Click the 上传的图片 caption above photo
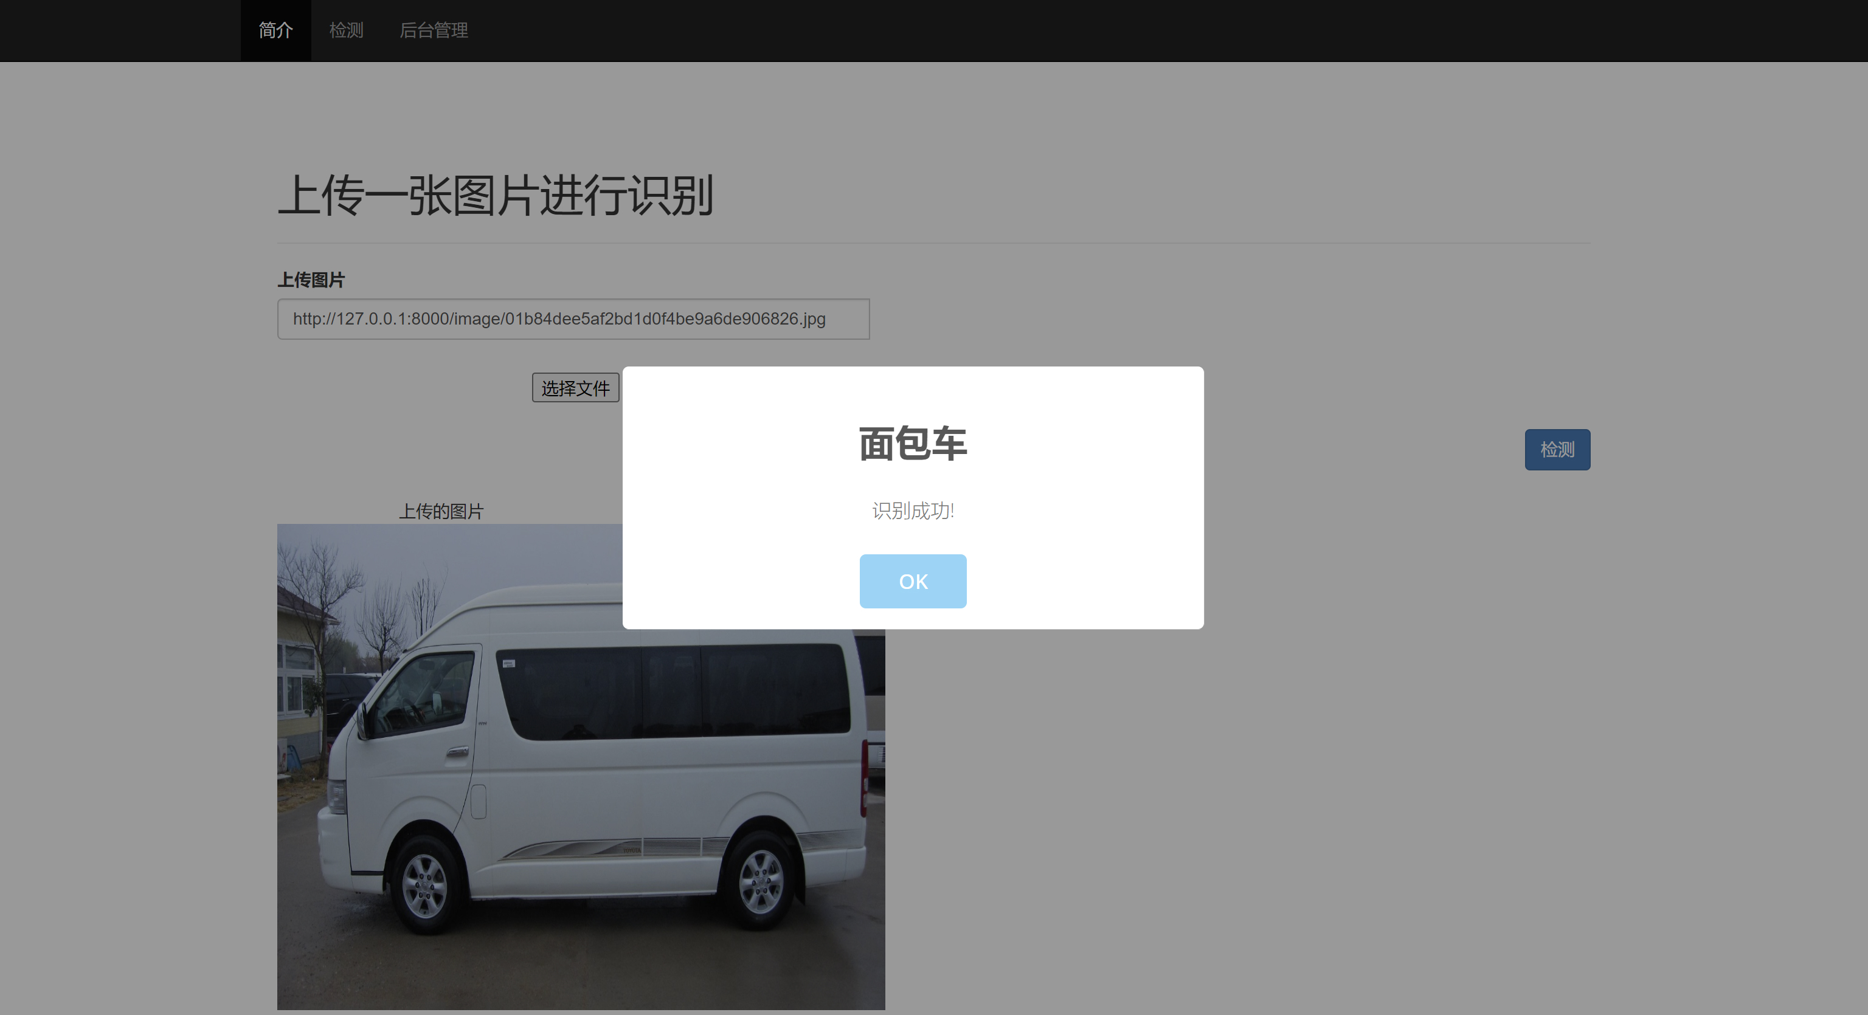 click(x=441, y=511)
